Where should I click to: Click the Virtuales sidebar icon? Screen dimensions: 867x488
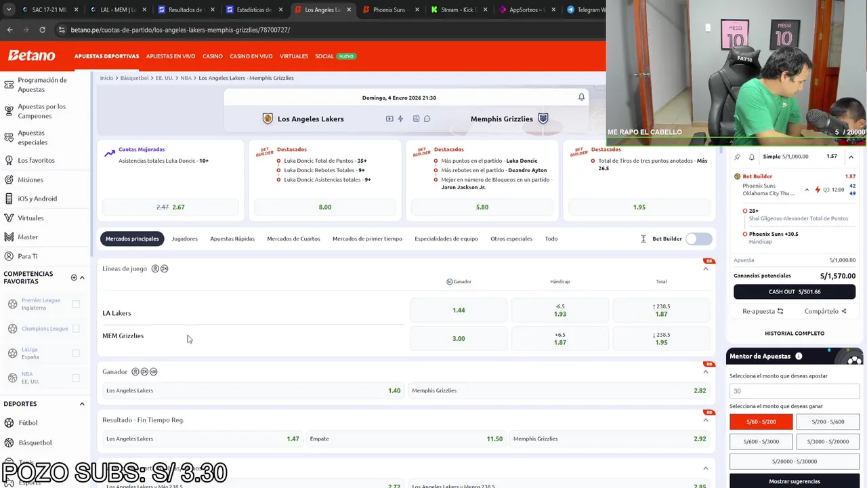pos(9,218)
